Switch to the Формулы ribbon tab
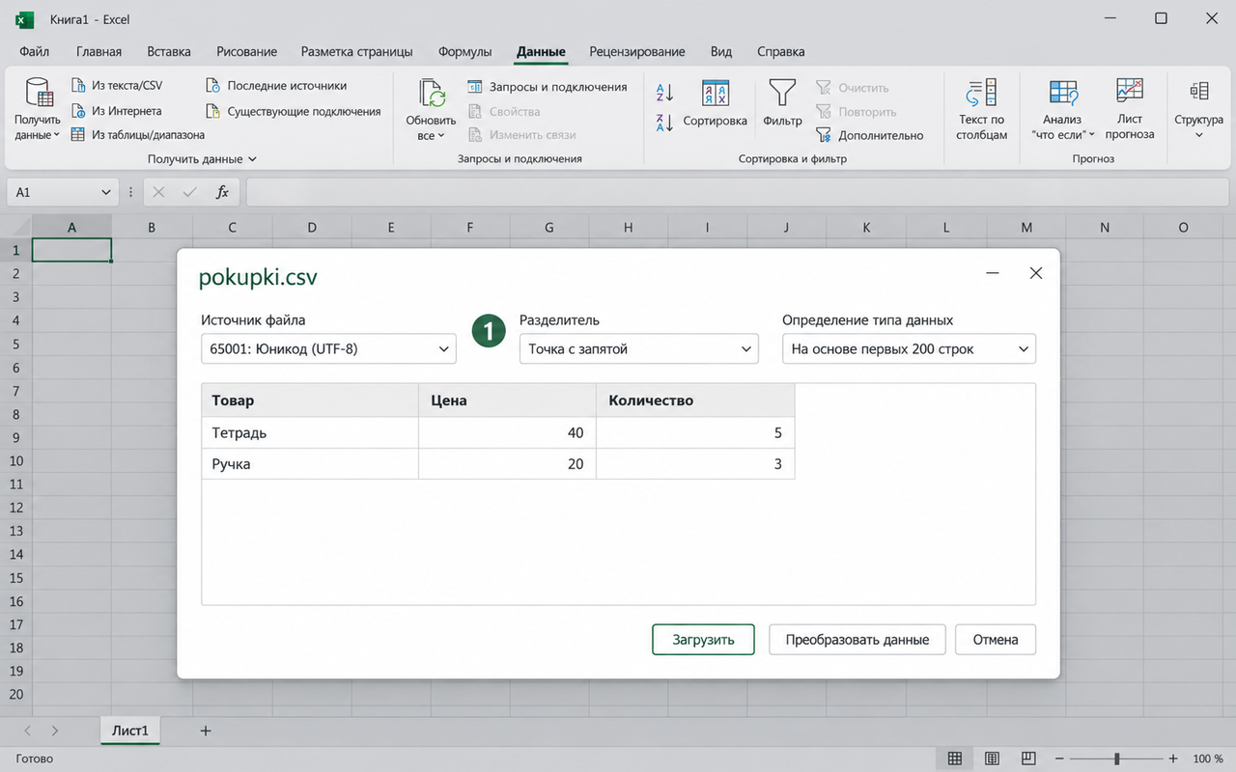 coord(464,52)
